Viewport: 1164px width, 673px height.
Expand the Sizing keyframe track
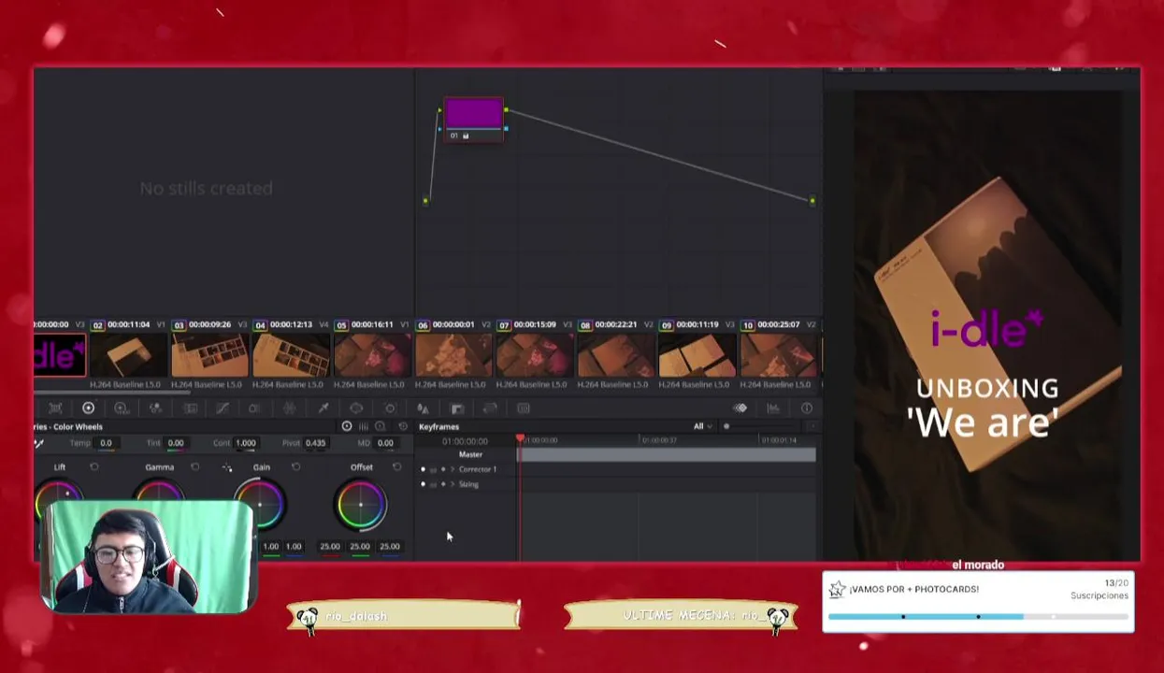click(453, 484)
